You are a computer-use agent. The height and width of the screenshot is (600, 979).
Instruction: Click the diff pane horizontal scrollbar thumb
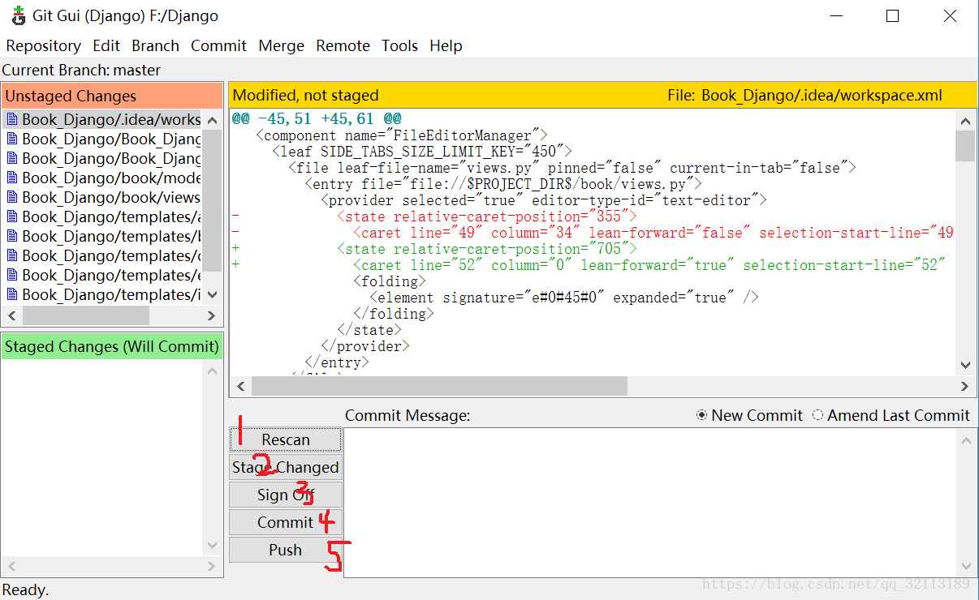[x=439, y=387]
